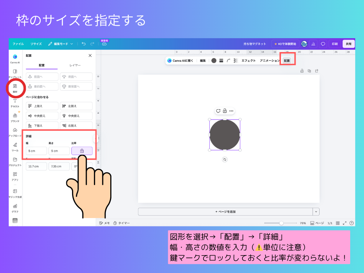Enter fullscreen with the expand arrows icon
Image resolution: width=364 pixels, height=273 pixels.
click(344, 223)
